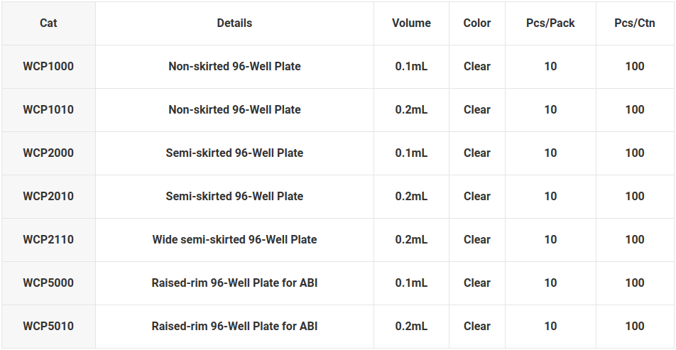Click the Color column header
Viewport: 676px width, 350px height.
point(477,23)
